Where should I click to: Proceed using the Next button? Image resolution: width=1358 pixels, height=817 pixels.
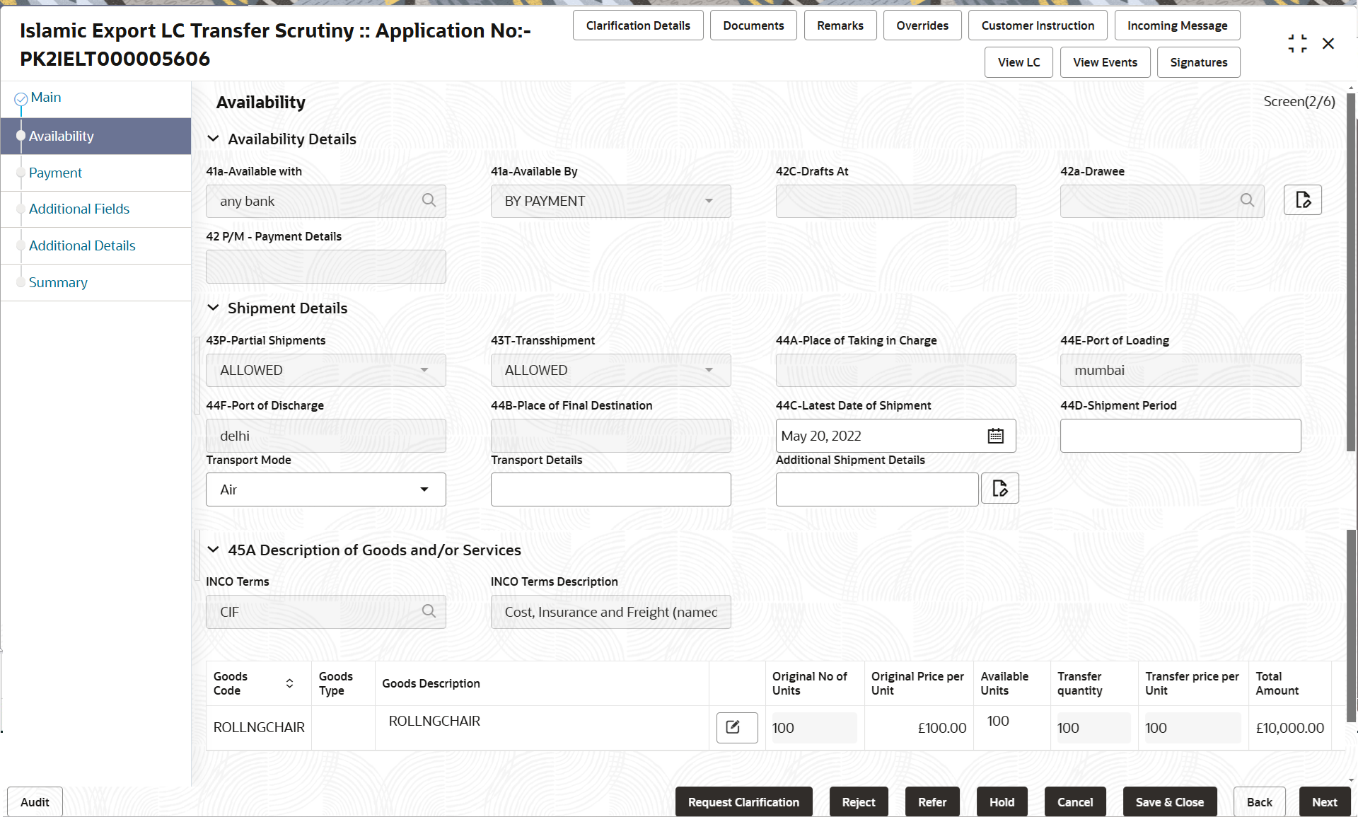click(1324, 801)
